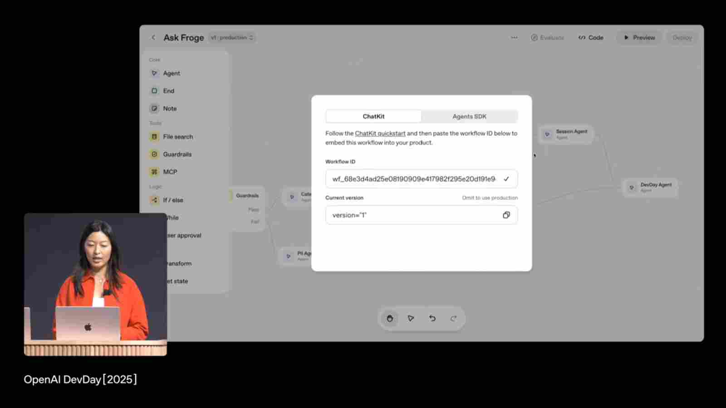Select the hand pan tool
The width and height of the screenshot is (726, 408).
389,318
